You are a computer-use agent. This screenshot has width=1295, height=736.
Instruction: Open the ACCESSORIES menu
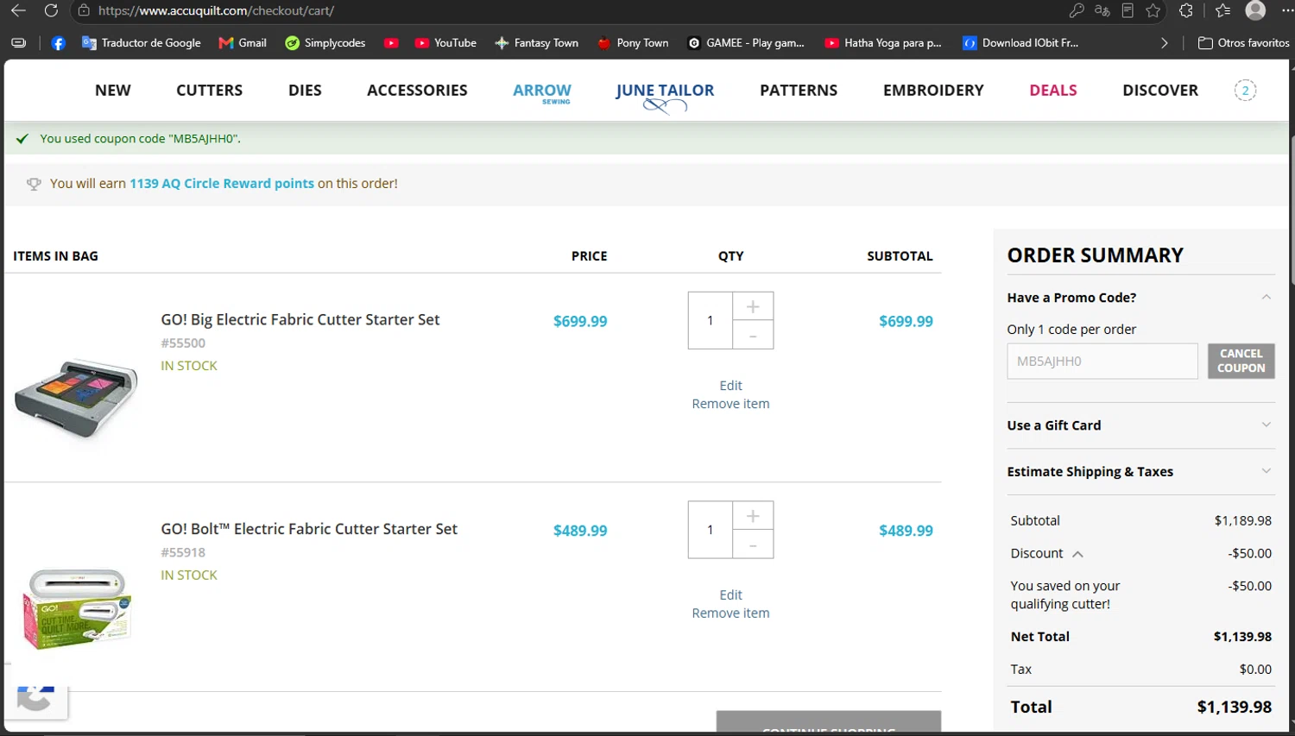point(417,90)
